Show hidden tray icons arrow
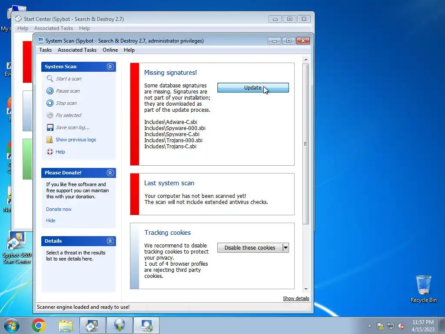Image resolution: width=445 pixels, height=334 pixels. (369, 326)
